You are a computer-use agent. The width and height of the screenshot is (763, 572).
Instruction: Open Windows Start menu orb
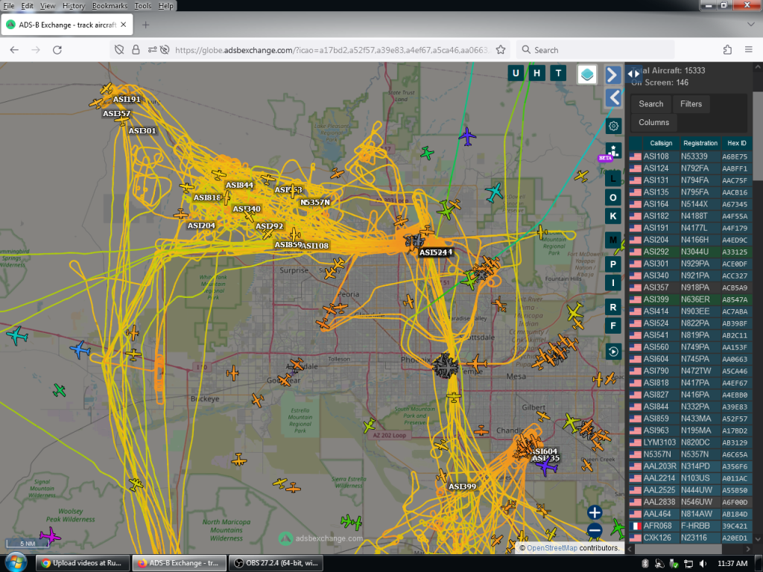16,563
